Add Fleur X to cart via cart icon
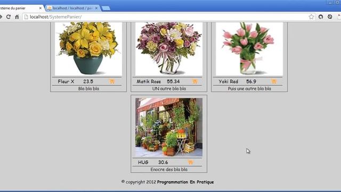The width and height of the screenshot is (341, 192). [112, 82]
